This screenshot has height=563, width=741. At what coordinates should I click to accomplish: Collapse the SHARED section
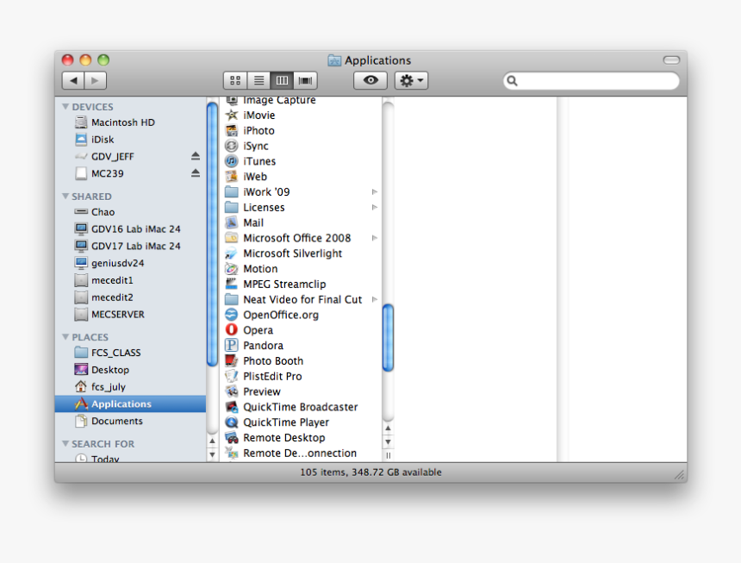[x=65, y=197]
